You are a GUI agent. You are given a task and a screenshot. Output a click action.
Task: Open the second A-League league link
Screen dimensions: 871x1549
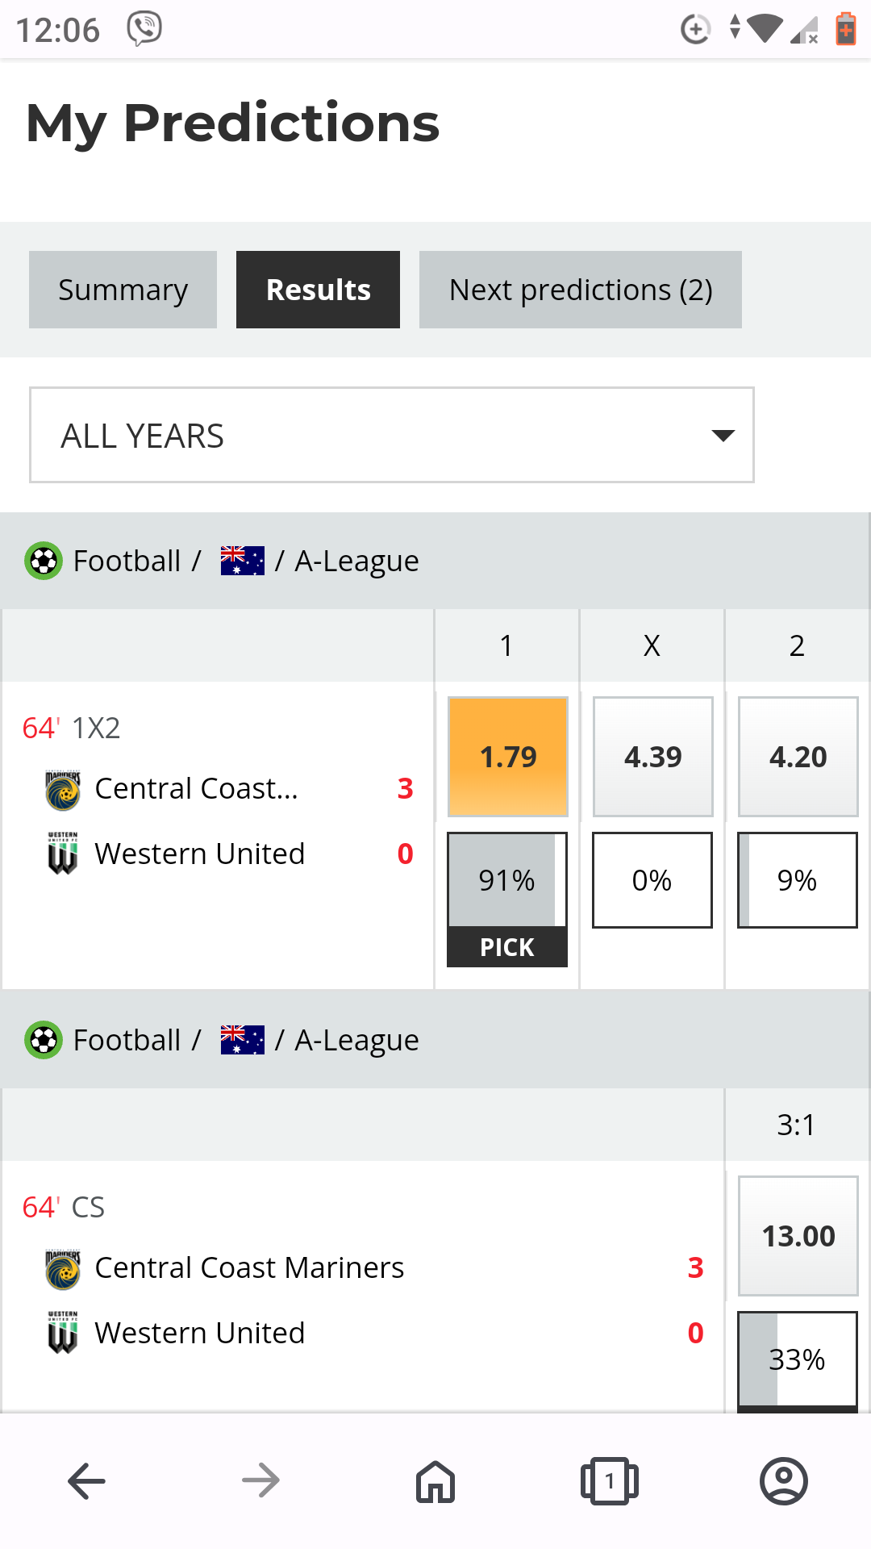356,1041
